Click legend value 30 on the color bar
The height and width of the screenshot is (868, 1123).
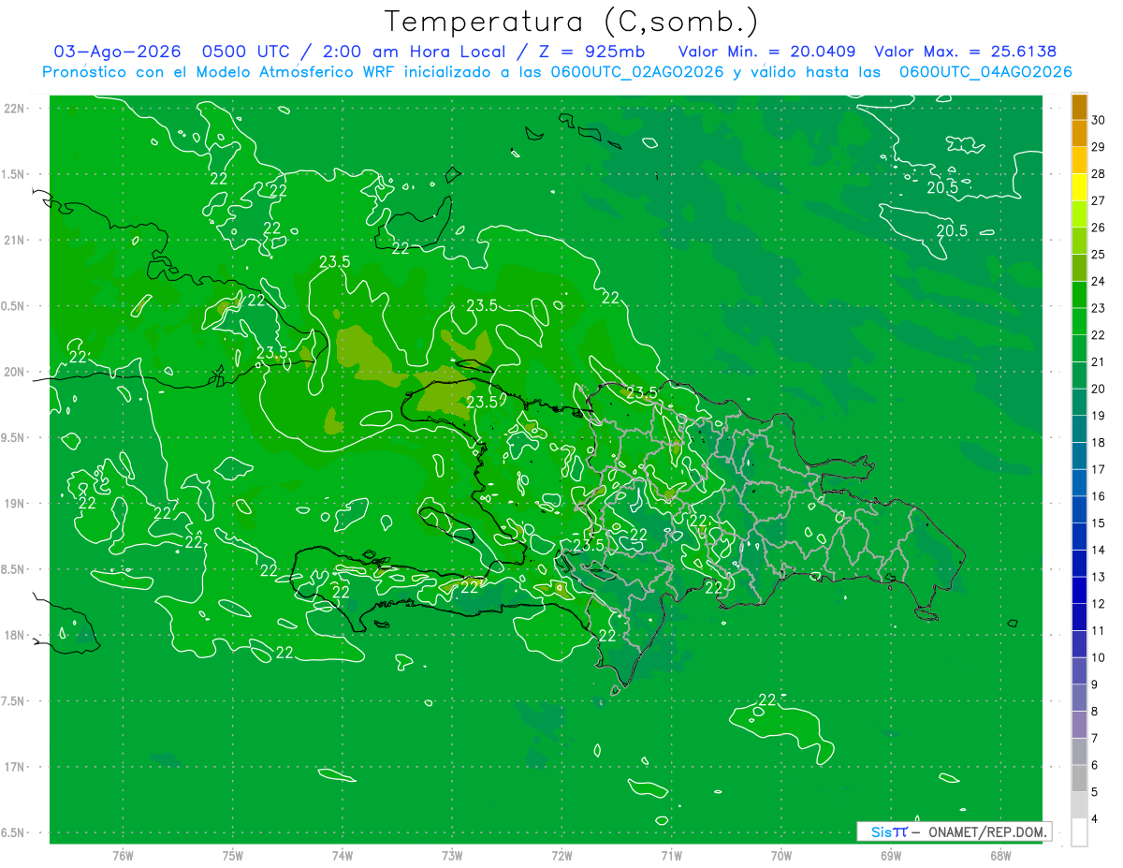pos(1099,120)
